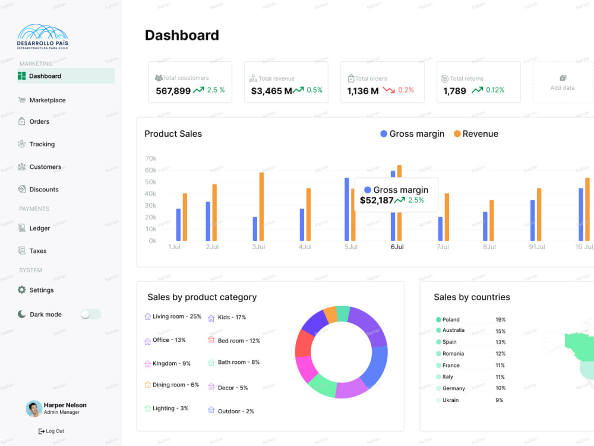The image size is (594, 446).
Task: Click the Tracking icon in sidebar
Action: click(21, 144)
